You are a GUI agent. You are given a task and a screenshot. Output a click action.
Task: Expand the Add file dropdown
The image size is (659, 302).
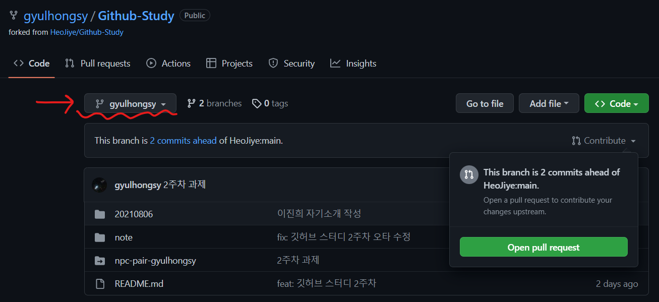[549, 103]
